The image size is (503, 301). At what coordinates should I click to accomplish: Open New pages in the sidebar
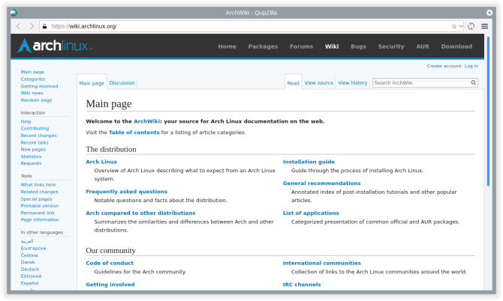33,150
